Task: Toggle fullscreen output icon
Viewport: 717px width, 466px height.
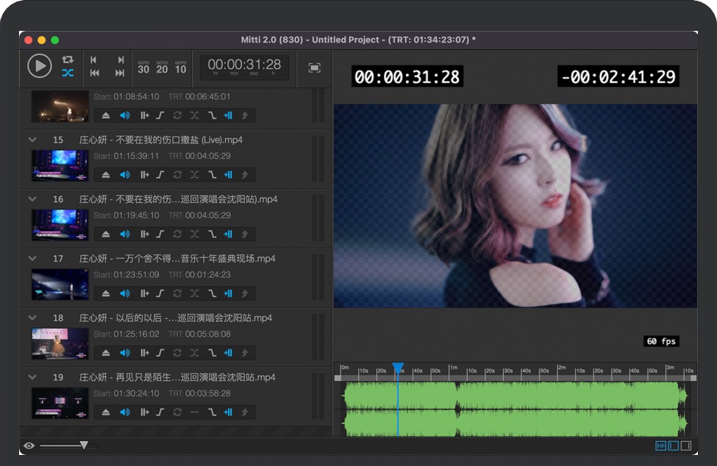Action: 314,68
